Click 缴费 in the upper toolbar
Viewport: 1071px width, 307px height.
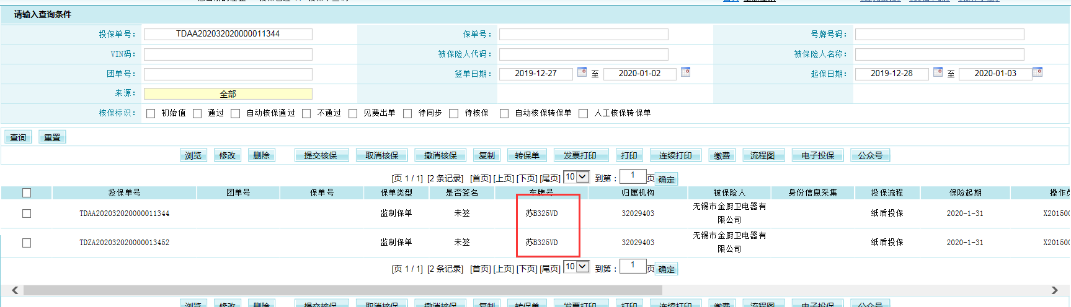[722, 155]
